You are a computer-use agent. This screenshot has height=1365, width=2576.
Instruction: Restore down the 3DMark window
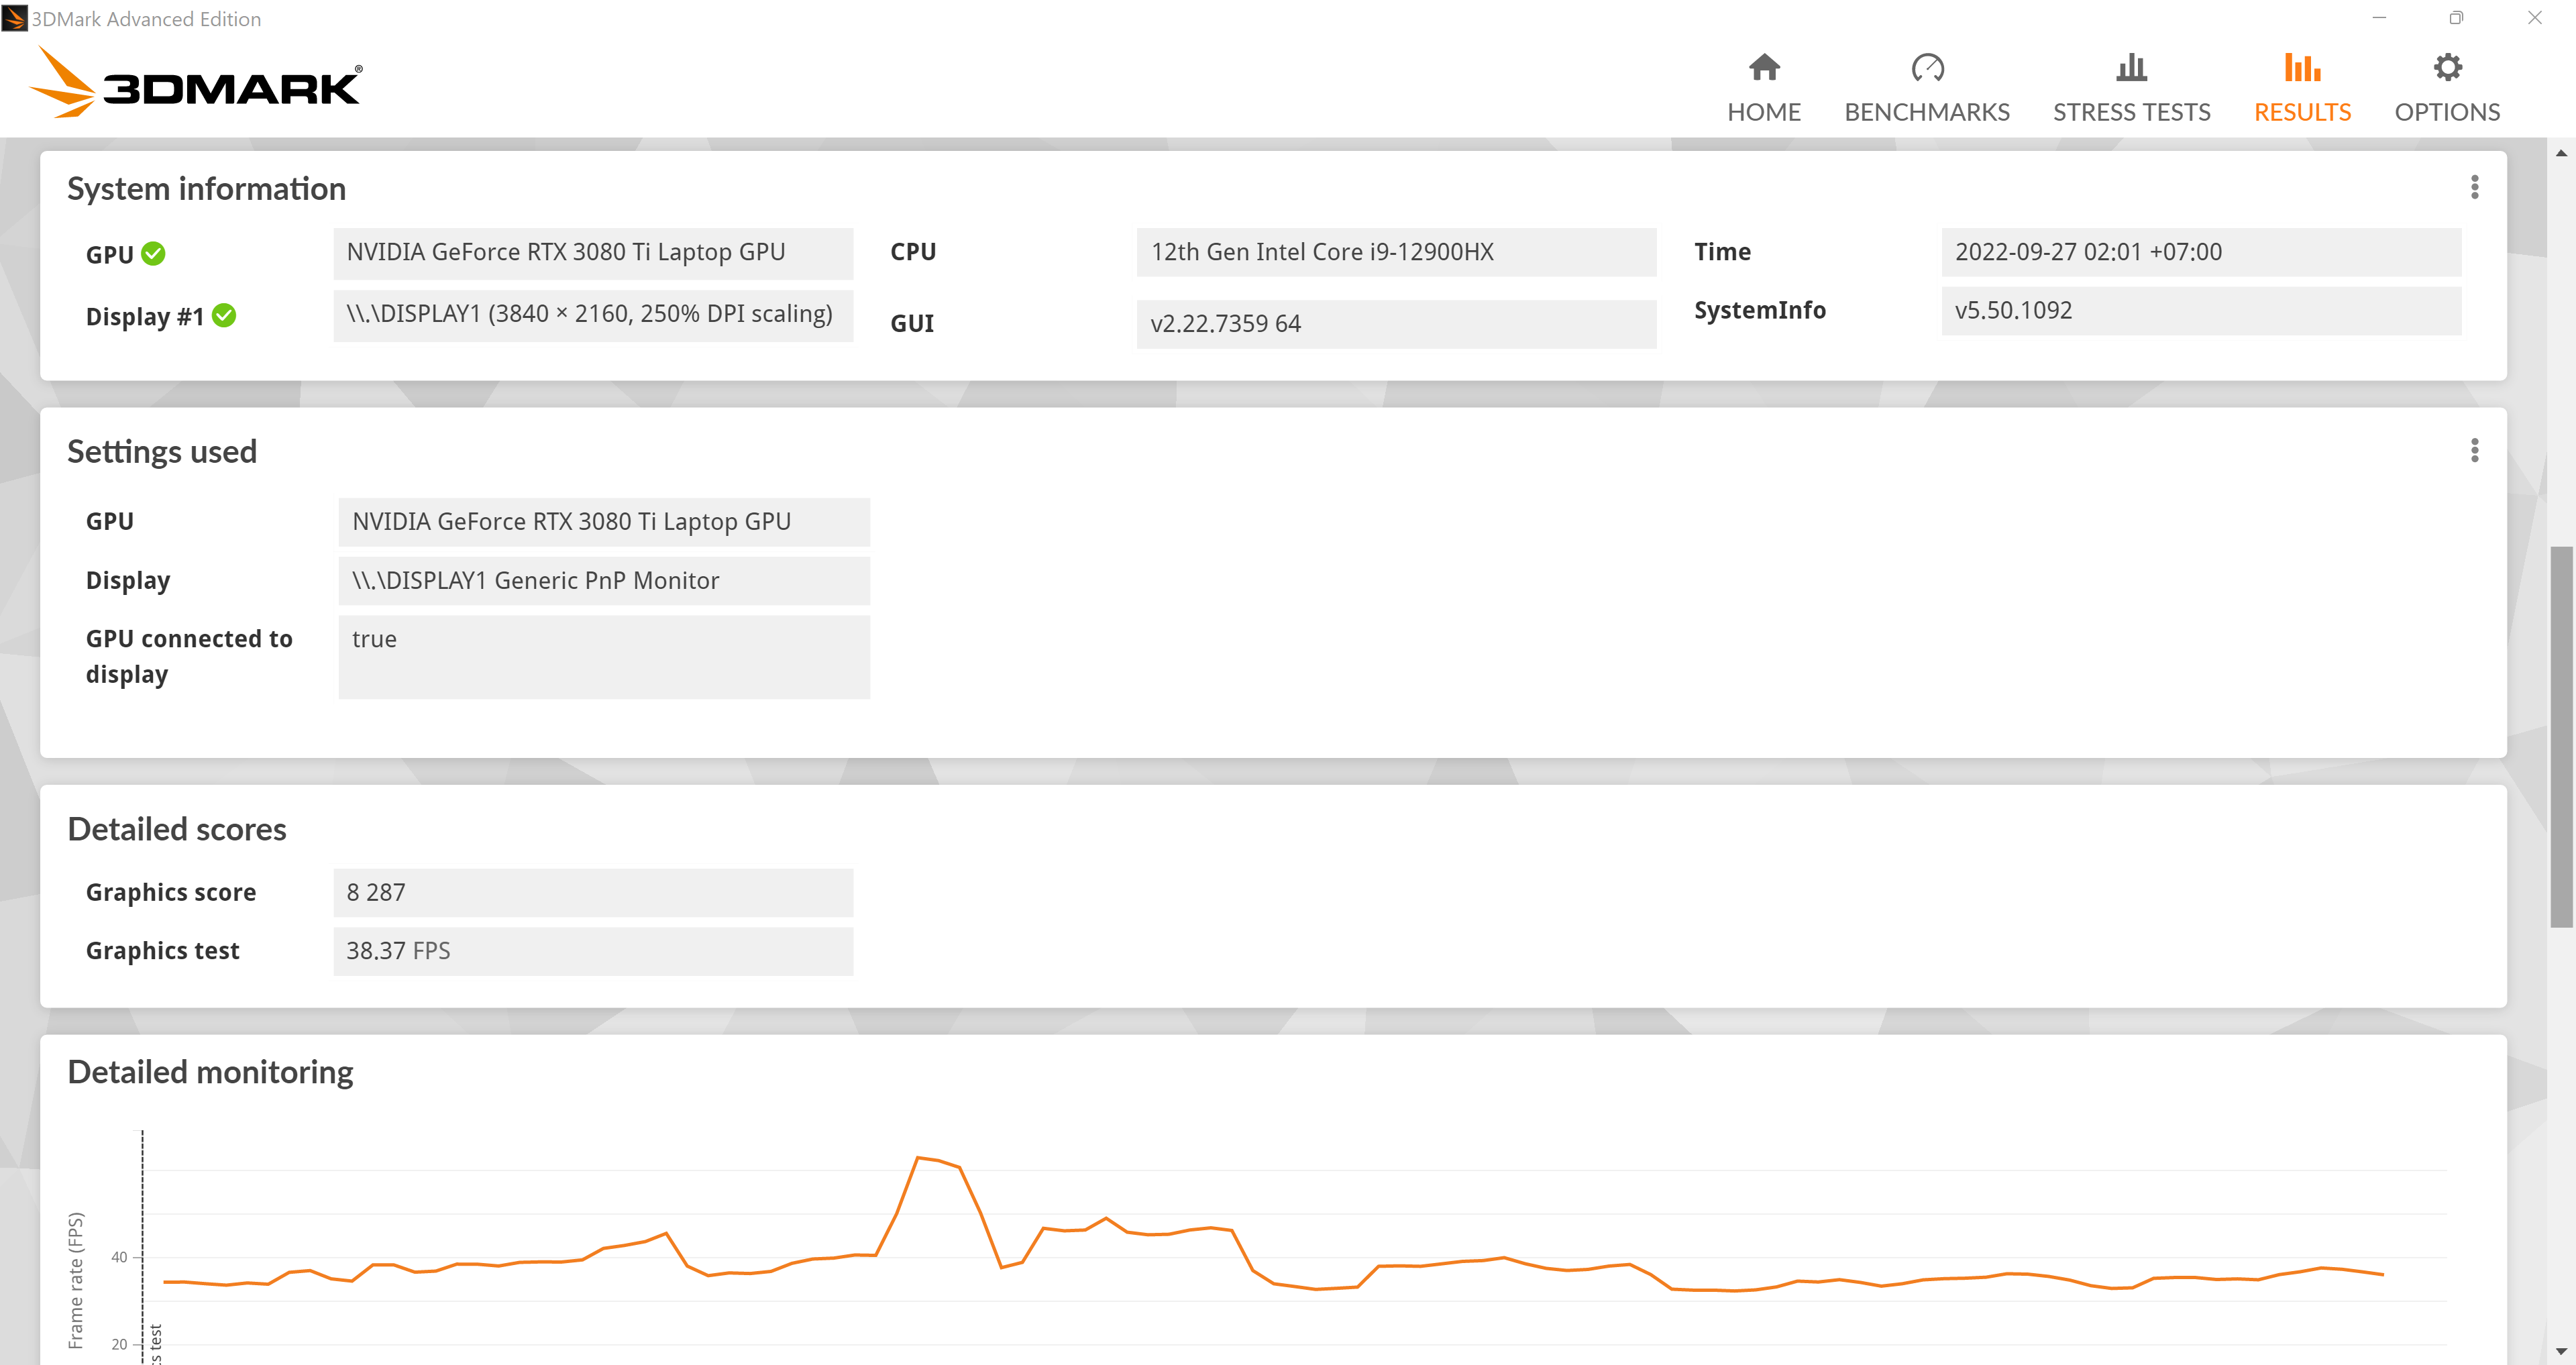[2456, 18]
